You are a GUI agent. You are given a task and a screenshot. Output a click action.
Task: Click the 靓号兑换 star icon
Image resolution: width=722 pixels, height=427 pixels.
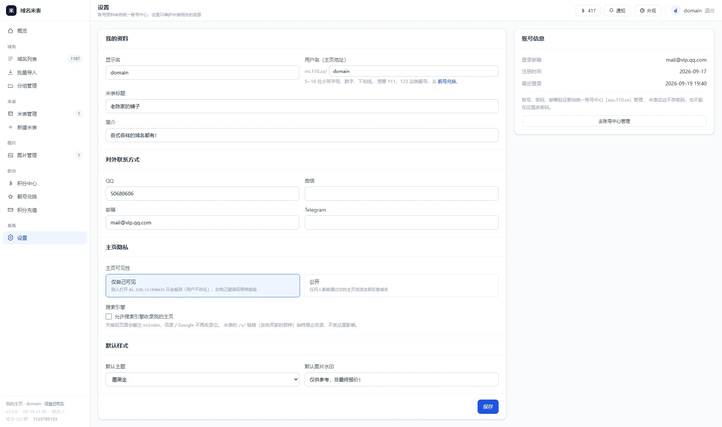11,197
